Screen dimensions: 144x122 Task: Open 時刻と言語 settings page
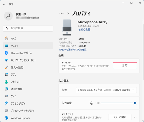tap(28, 89)
